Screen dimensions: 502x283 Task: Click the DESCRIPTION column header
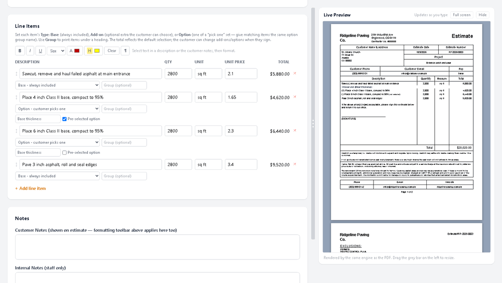click(27, 62)
